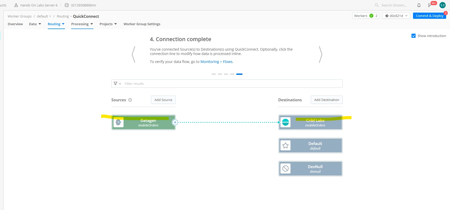
Task: Click the Hands On Labs Server 6 organization icon
Action: tap(16, 5)
